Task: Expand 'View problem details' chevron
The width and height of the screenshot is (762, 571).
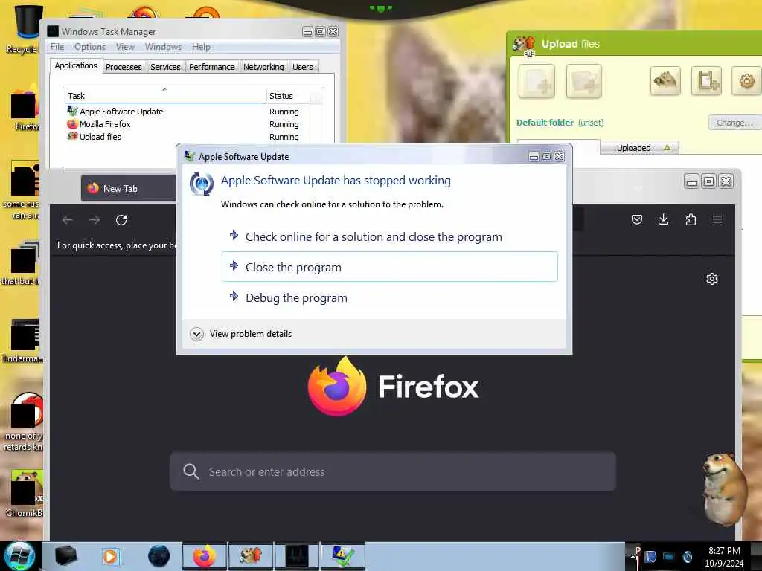Action: click(x=196, y=334)
